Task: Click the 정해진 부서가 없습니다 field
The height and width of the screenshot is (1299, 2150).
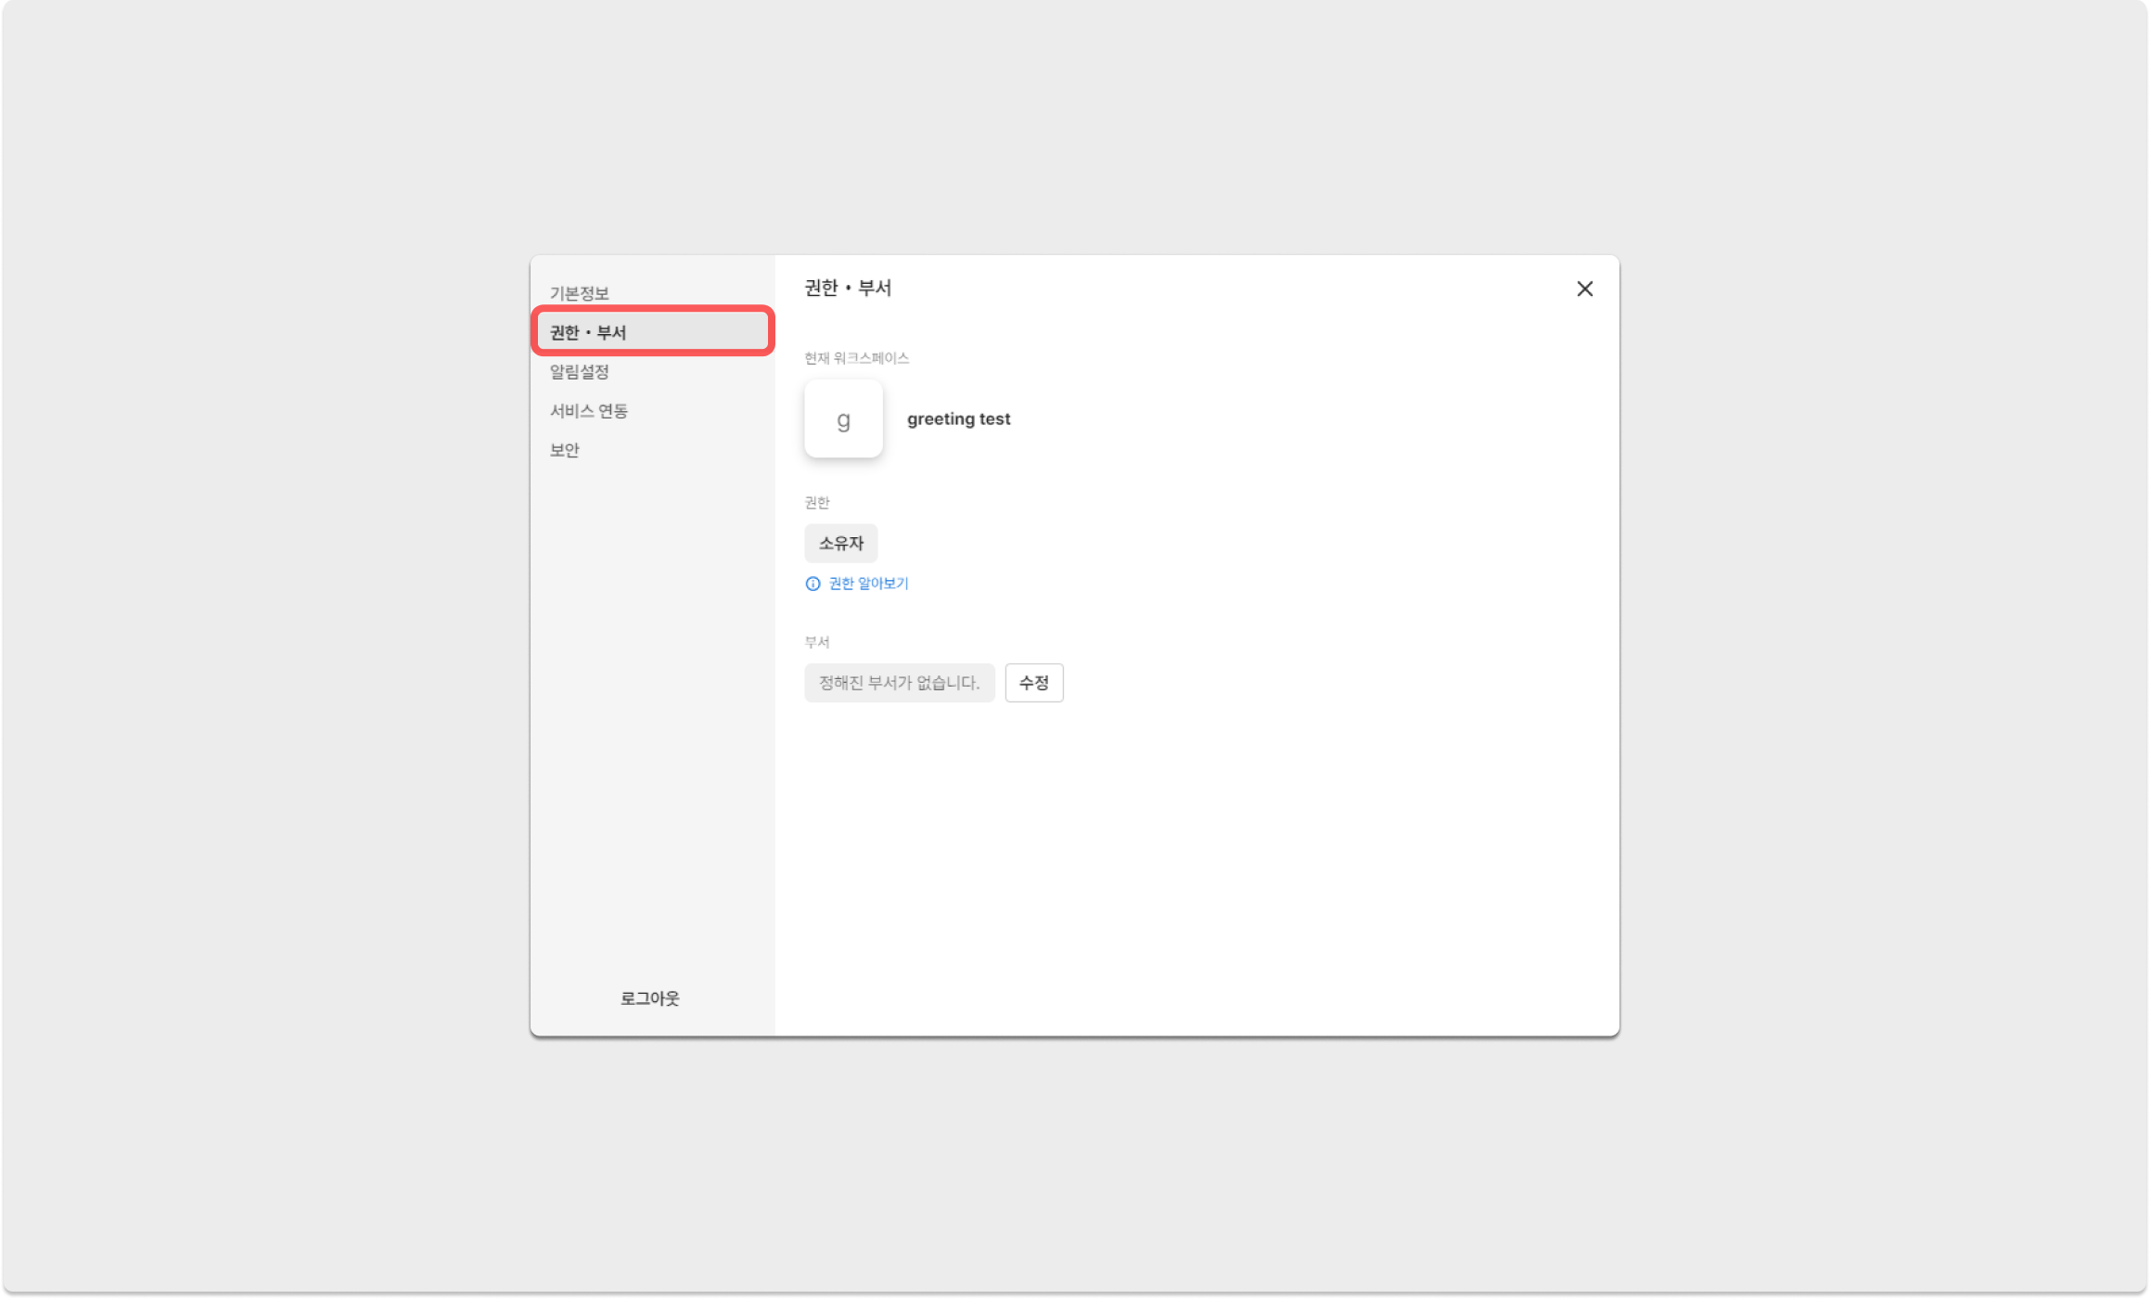Action: tap(899, 683)
